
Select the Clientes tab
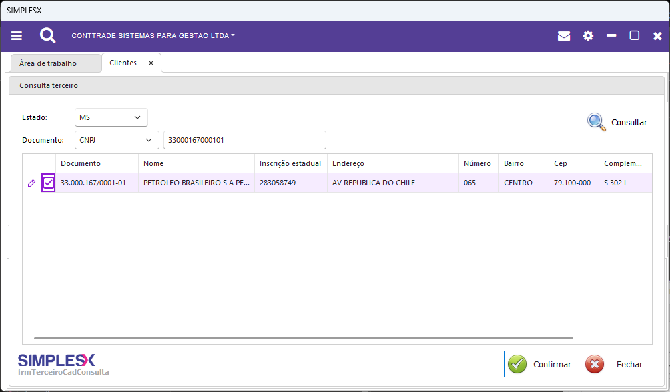123,63
